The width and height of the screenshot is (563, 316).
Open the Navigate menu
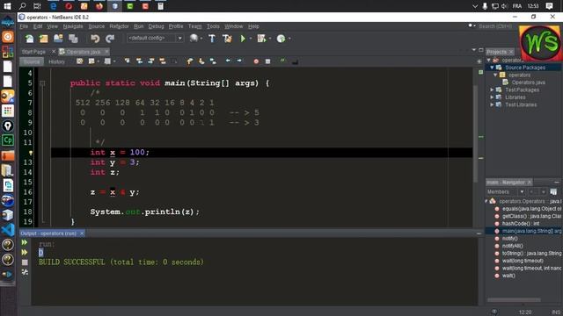pos(73,26)
